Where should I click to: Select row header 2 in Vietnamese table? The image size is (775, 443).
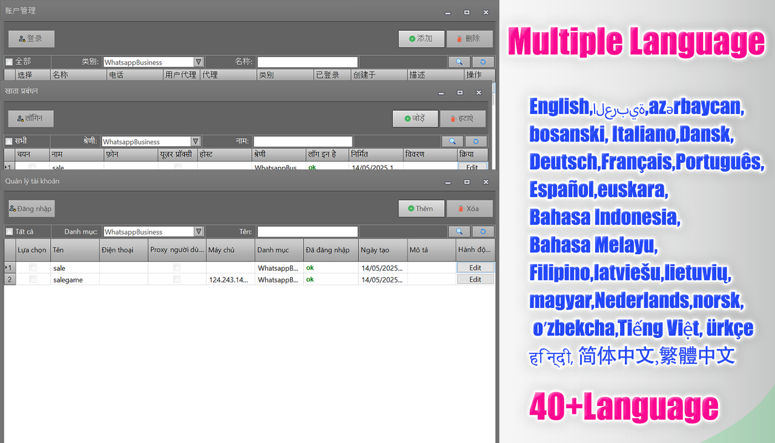pyautogui.click(x=10, y=279)
